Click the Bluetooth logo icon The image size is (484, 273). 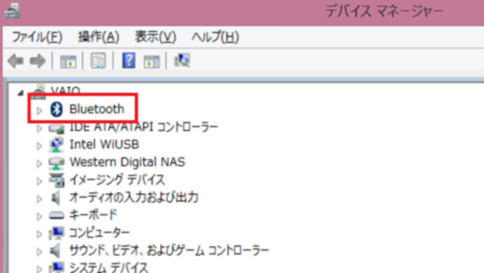[x=57, y=109]
